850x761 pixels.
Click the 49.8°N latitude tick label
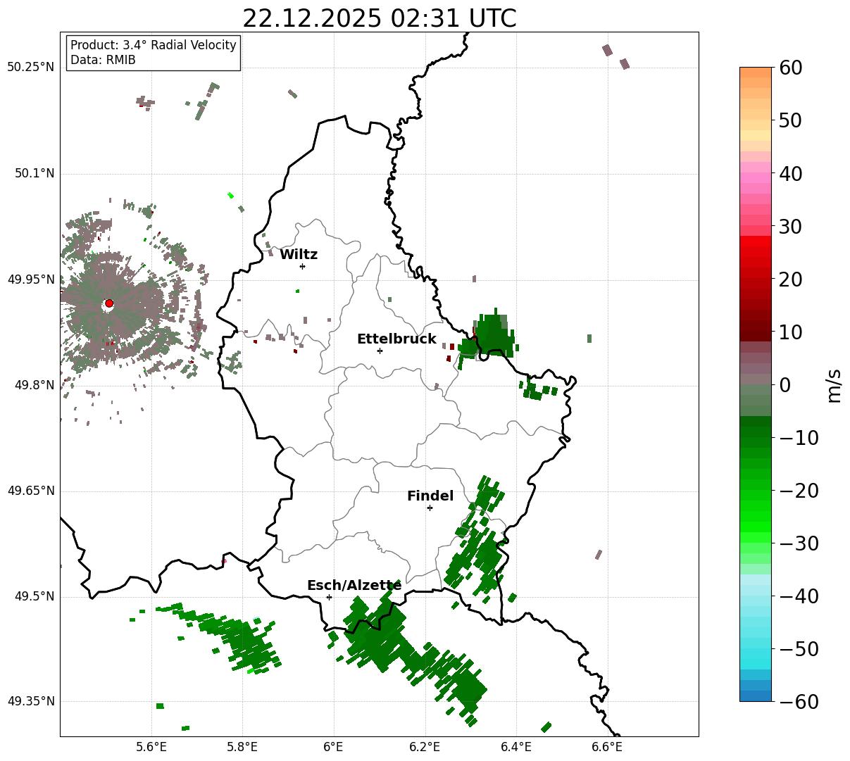pos(35,386)
